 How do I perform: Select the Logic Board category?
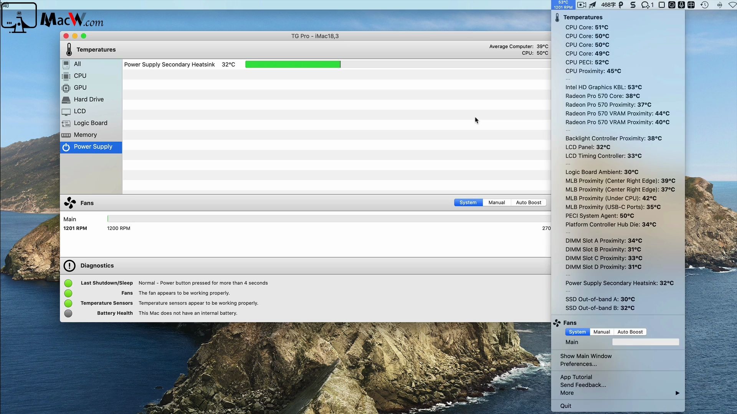coord(90,123)
